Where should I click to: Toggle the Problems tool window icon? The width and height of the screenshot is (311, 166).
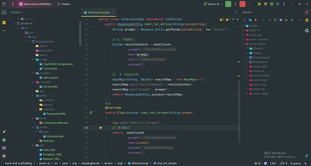(4, 156)
